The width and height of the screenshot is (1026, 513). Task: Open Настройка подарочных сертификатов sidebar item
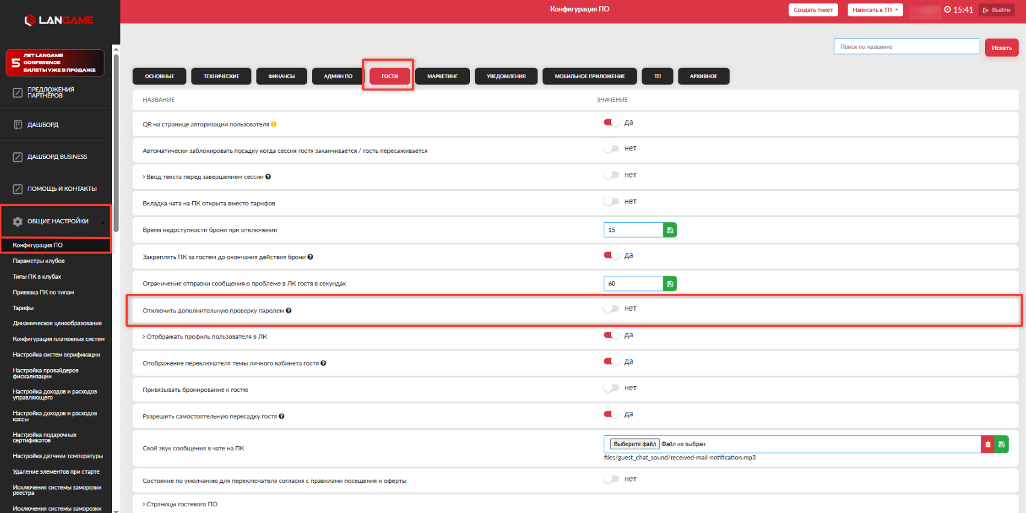[x=45, y=438]
